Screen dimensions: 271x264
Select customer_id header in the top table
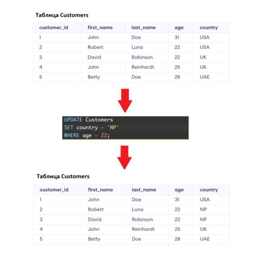click(53, 28)
